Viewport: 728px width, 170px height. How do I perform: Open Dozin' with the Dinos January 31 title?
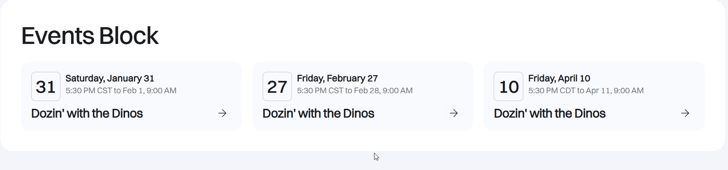coord(87,113)
